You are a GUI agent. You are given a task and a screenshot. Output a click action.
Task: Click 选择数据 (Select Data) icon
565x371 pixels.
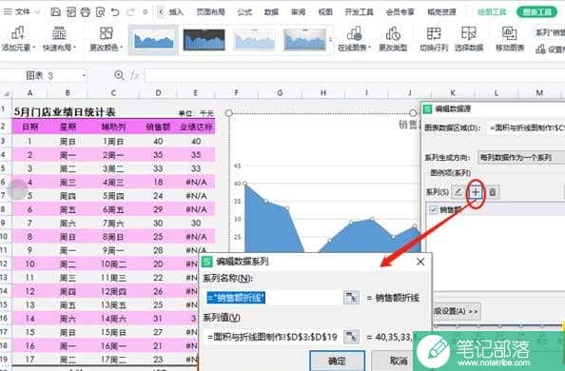point(469,33)
